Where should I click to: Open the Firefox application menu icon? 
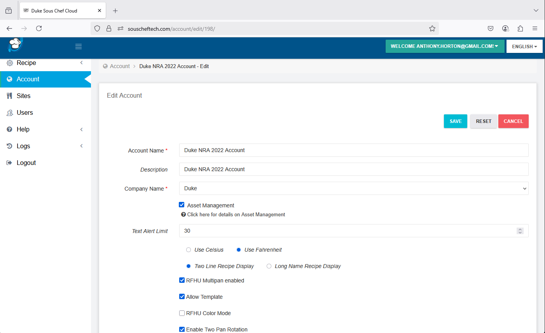535,28
